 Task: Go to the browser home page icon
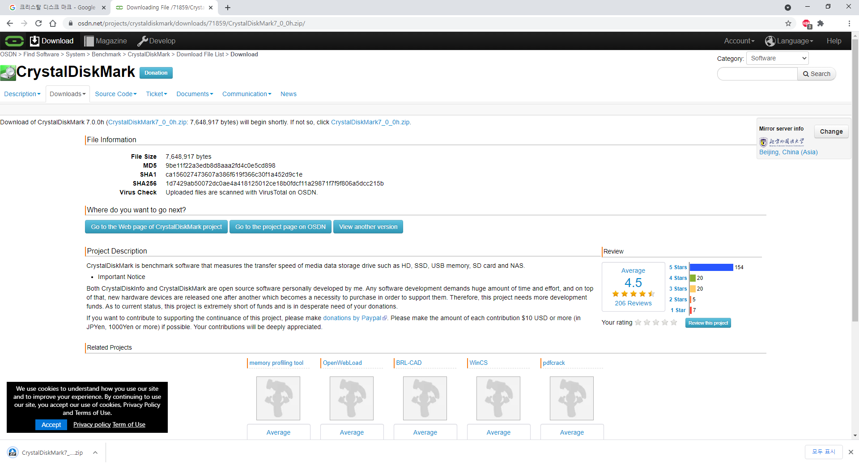pyautogui.click(x=53, y=23)
